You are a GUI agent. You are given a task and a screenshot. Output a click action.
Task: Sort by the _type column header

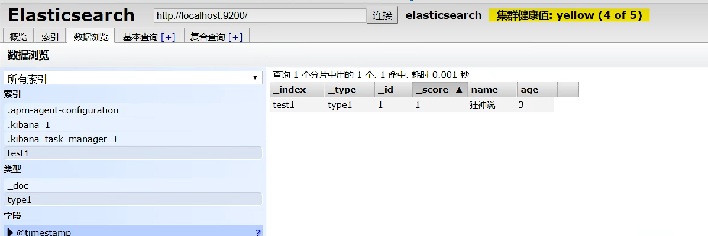pos(350,90)
